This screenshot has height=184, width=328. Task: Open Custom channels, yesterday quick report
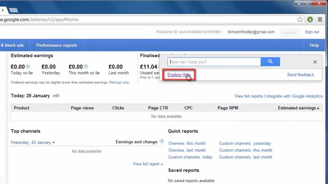click(245, 143)
